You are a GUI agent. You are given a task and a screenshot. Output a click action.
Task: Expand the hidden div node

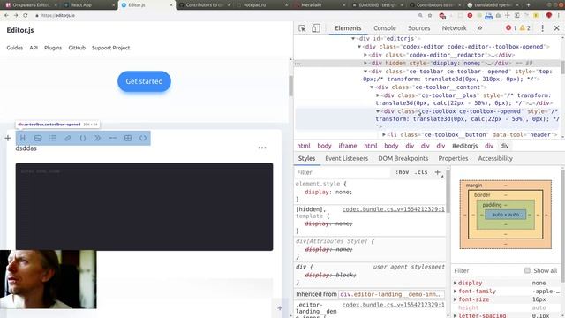(365, 63)
